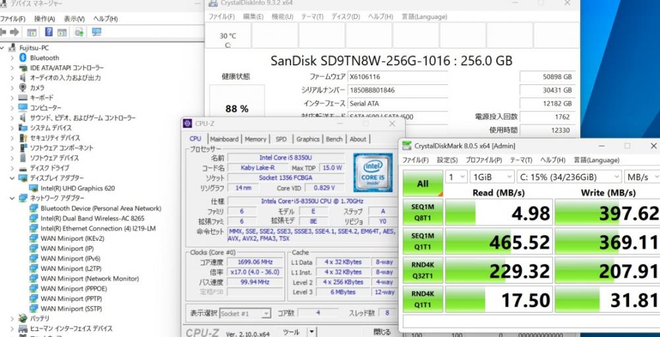Click the scan for hardware changes monitor icon

tap(96, 32)
